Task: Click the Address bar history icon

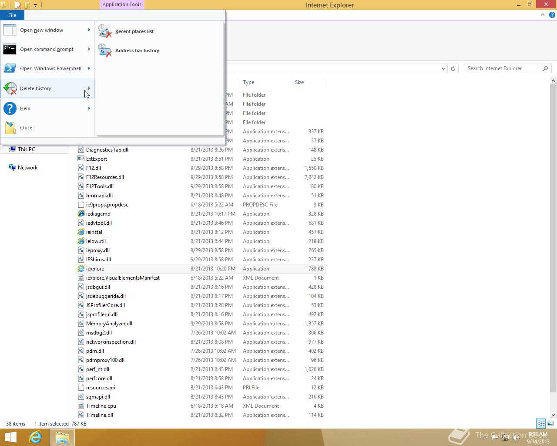Action: [105, 51]
